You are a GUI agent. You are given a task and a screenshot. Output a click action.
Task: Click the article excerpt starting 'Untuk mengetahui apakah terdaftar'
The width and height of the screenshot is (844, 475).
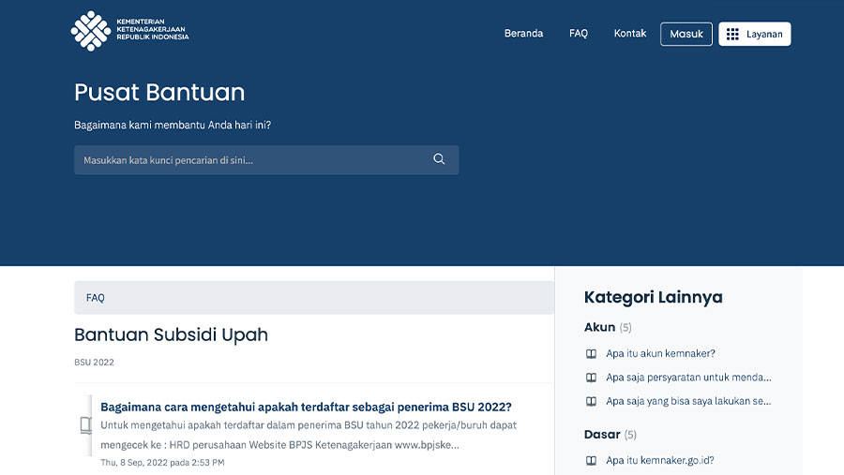click(x=309, y=435)
